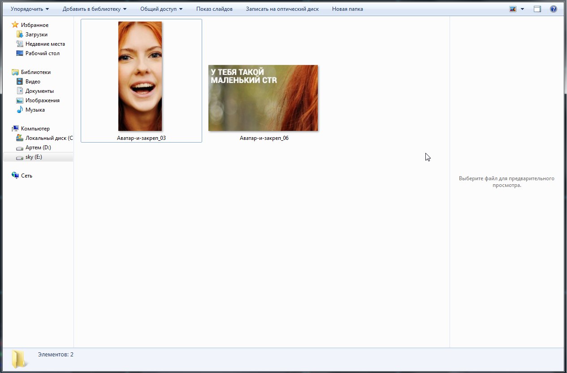The image size is (567, 373).
Task: Select the Локальный диск C drive icon
Action: [20, 138]
